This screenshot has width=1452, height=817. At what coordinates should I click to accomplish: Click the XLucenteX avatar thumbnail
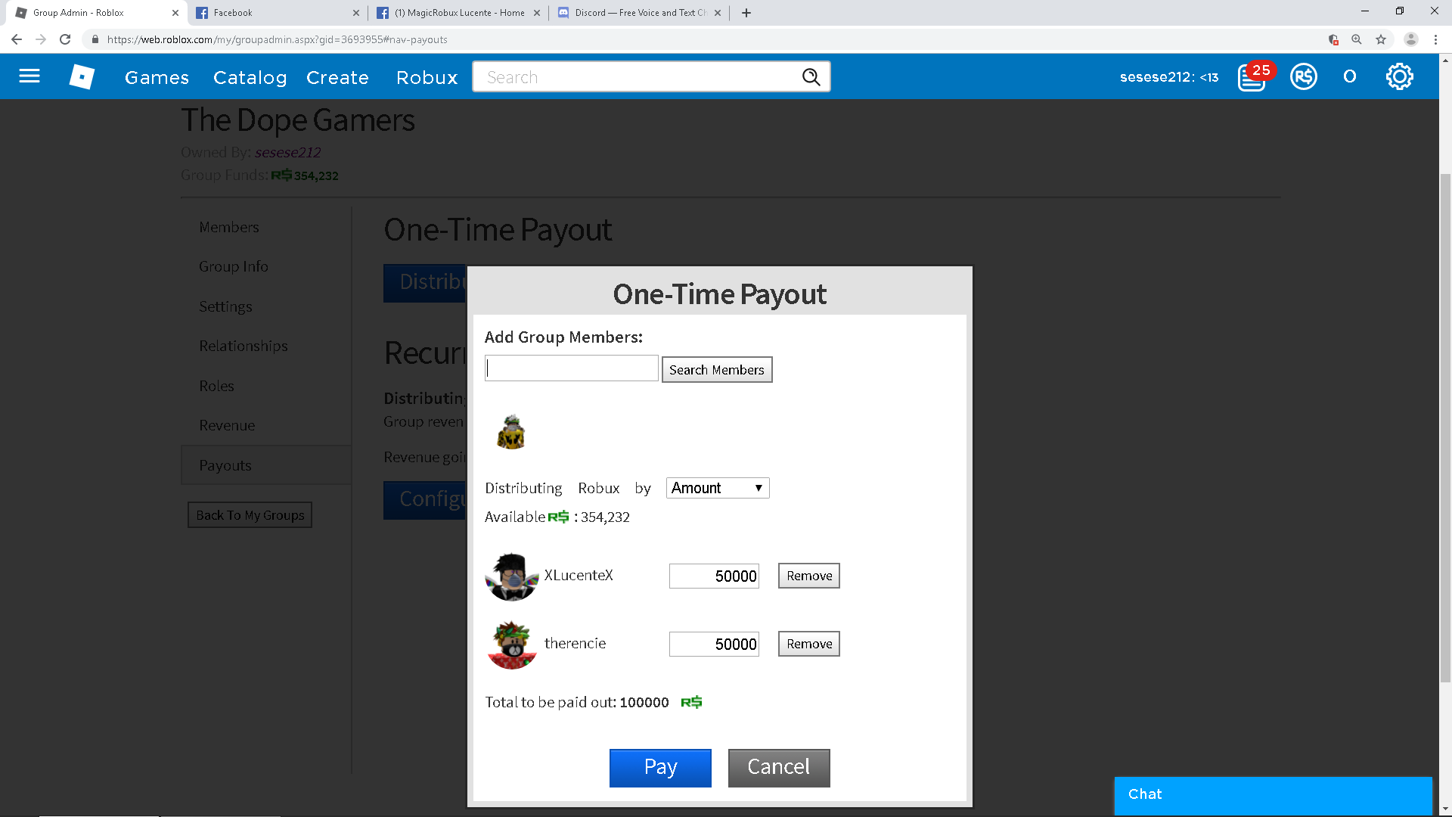pyautogui.click(x=511, y=576)
